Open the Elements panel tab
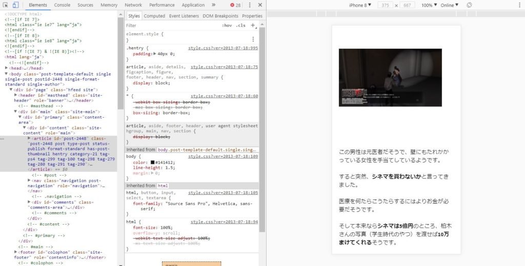Image resolution: width=525 pixels, height=266 pixels. (38, 5)
